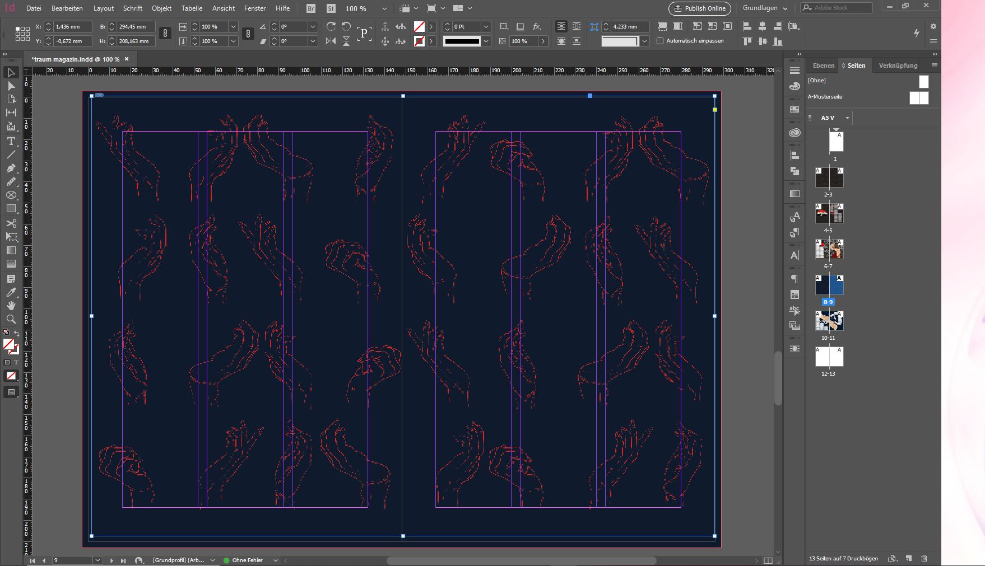Open the zoom level dropdown
The height and width of the screenshot is (566, 985).
384,8
